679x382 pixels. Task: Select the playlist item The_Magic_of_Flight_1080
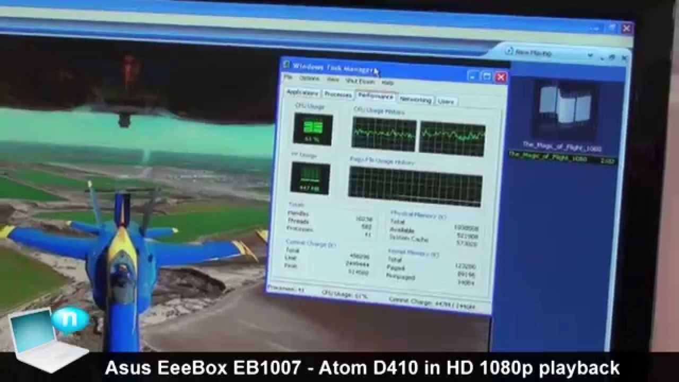click(x=562, y=158)
